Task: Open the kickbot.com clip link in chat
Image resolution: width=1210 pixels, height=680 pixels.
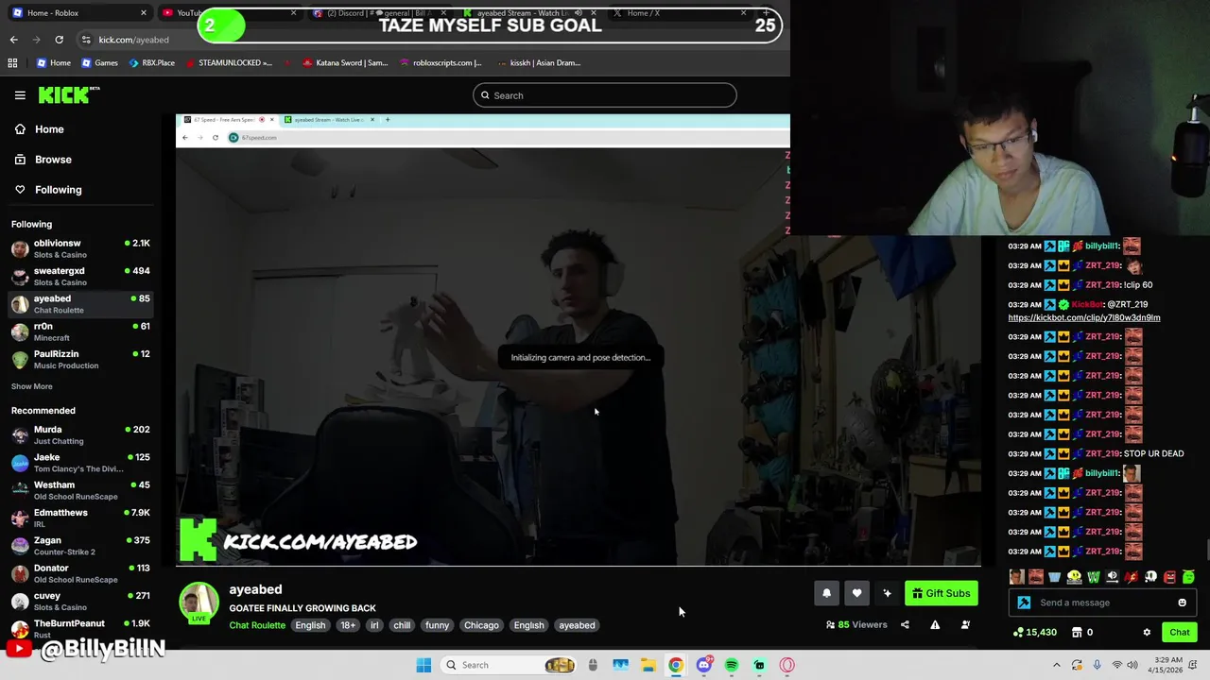Action: click(1083, 317)
